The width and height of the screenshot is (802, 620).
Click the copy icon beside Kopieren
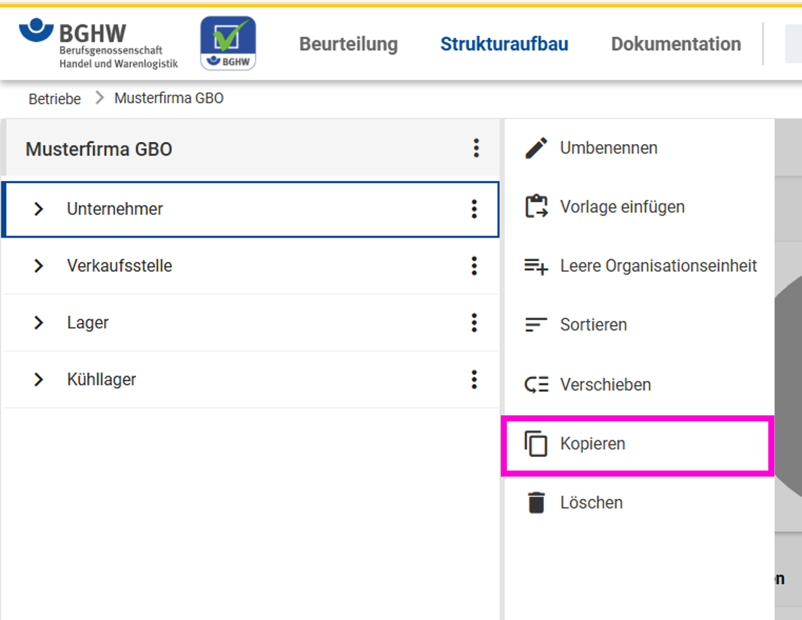[x=536, y=444]
